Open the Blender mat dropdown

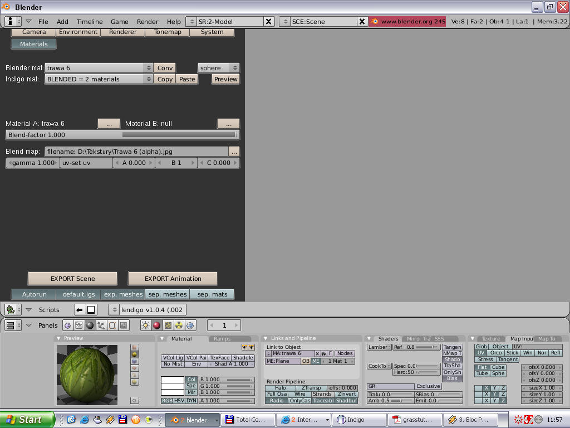pos(99,68)
